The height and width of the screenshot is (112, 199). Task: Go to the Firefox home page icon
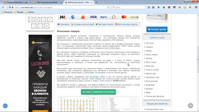coord(164,7)
